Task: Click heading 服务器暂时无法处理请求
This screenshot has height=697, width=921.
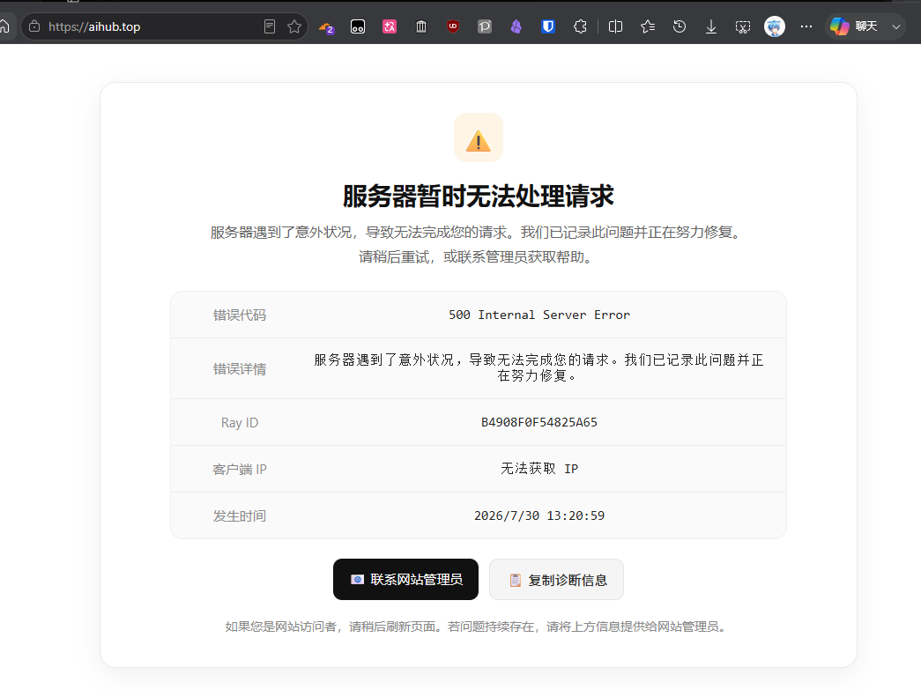Action: point(478,196)
